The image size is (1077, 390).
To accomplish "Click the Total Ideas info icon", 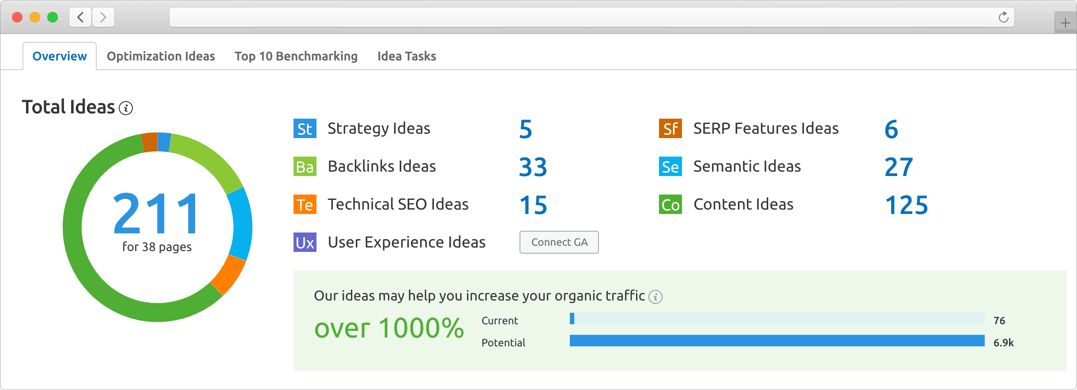I will point(126,108).
